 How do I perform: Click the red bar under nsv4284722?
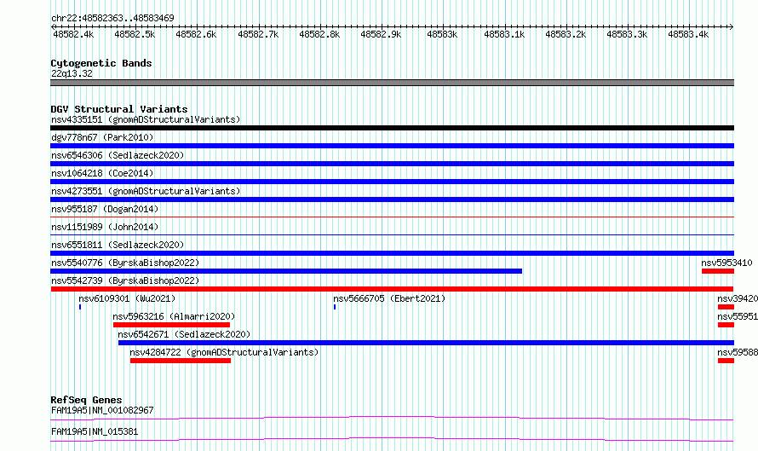[181, 361]
